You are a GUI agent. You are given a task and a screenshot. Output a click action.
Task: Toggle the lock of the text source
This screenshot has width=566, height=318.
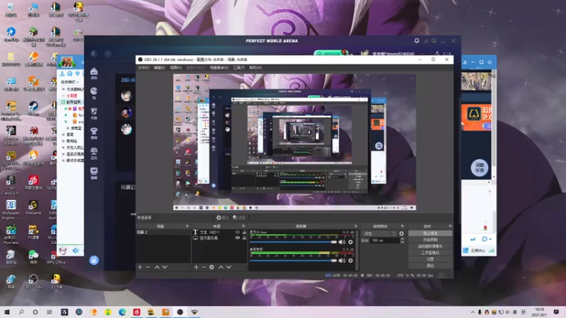244,232
